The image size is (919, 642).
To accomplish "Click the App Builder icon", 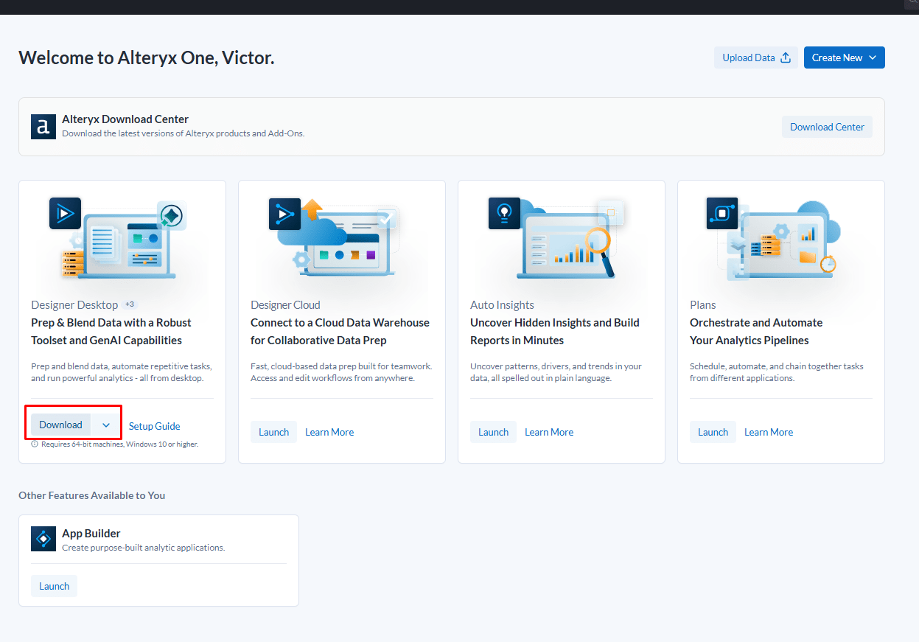I will pos(43,539).
